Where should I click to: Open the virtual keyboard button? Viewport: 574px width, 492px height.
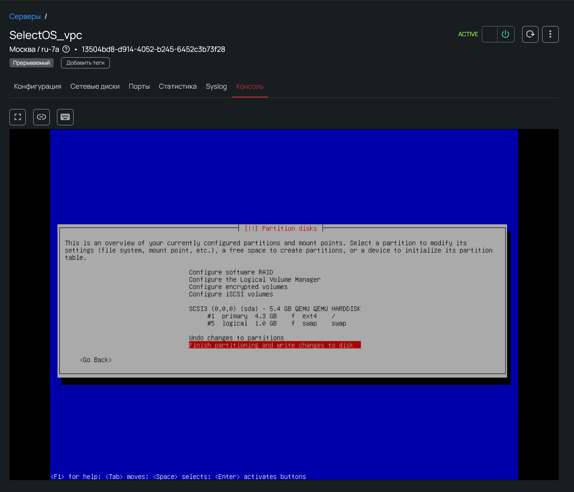[x=65, y=117]
